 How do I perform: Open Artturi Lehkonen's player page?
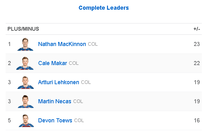[x=59, y=82]
